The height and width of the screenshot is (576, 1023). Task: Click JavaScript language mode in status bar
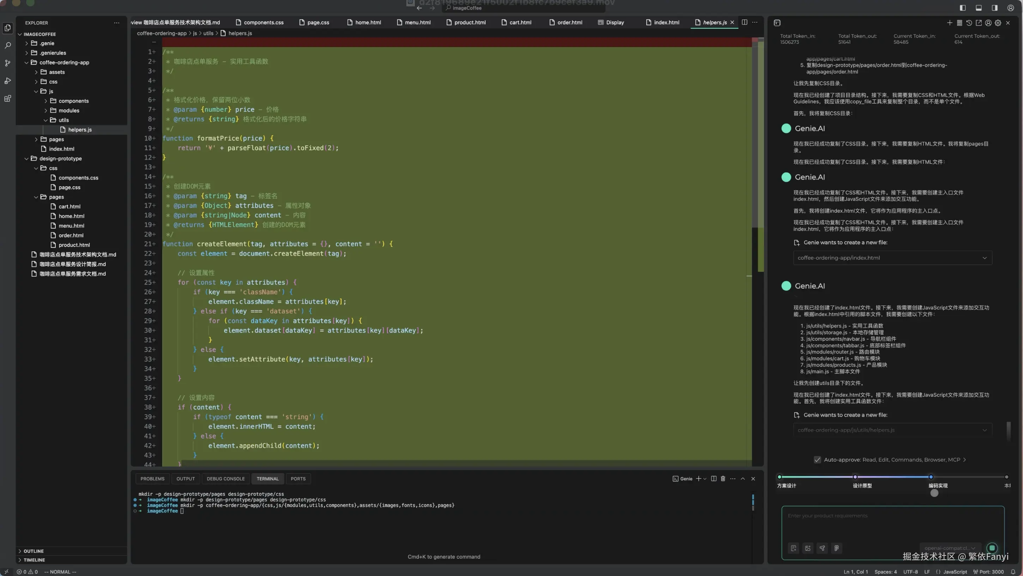955,572
